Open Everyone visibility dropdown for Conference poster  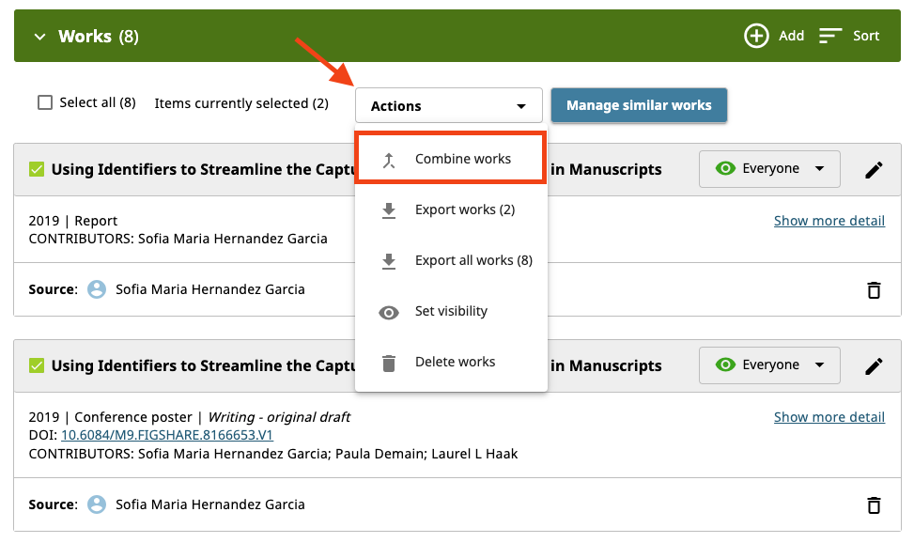[769, 365]
